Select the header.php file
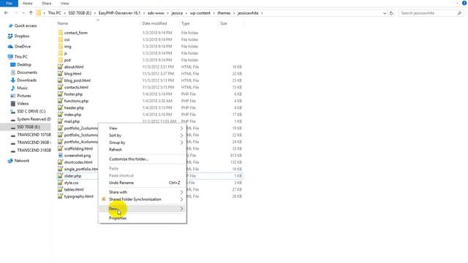The image size is (468, 263). pyautogui.click(x=74, y=108)
